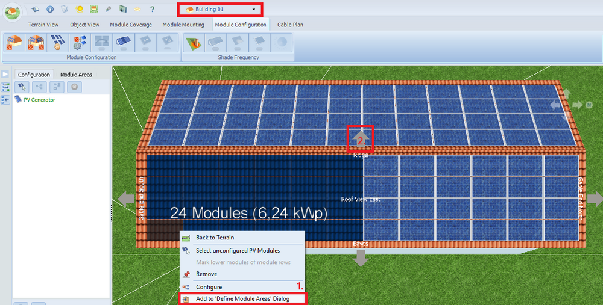
Task: Choose 'Select unconfigured PV Modules'
Action: [x=238, y=250]
